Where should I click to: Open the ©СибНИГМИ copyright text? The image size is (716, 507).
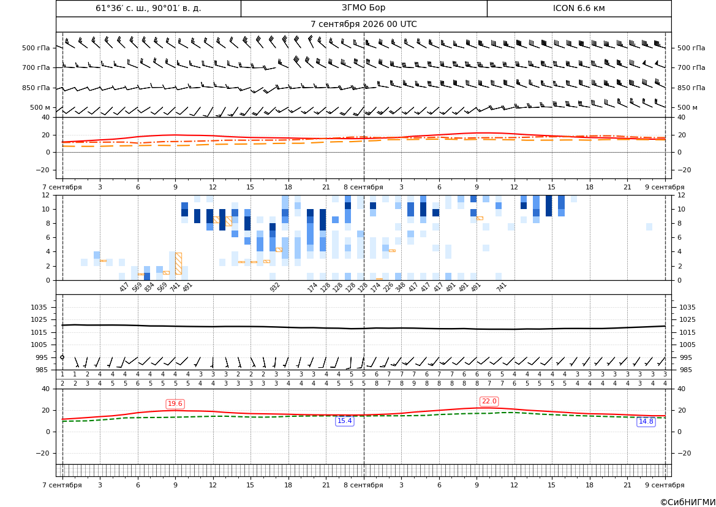point(688,502)
